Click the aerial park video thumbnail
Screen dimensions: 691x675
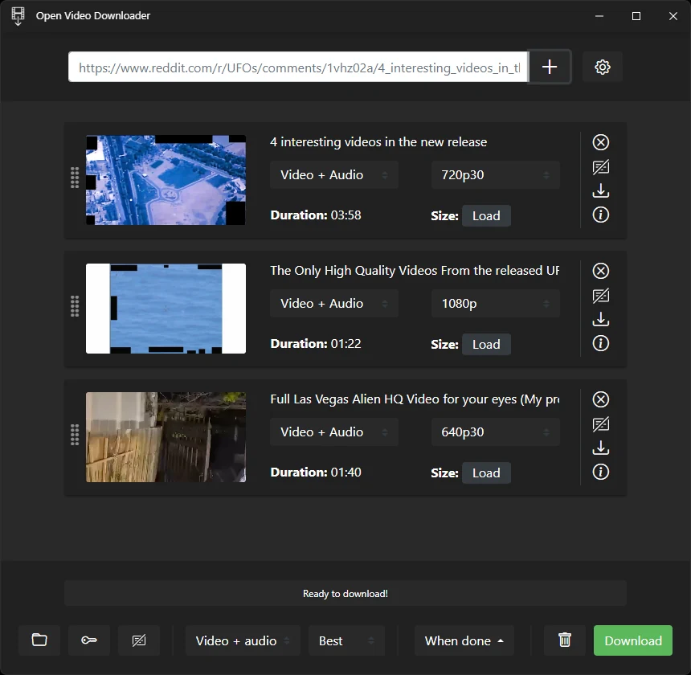166,180
